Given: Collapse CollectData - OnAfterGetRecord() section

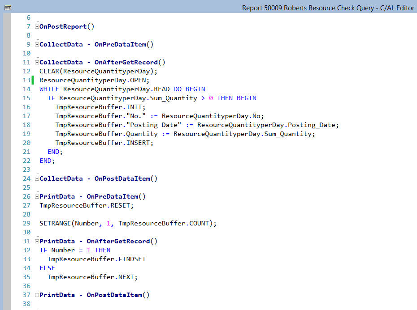Looking at the screenshot, I should tap(37, 62).
